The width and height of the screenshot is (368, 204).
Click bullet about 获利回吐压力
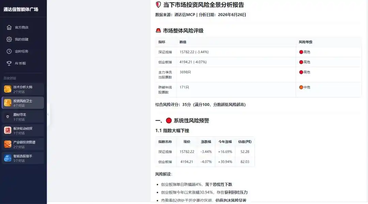(204, 192)
